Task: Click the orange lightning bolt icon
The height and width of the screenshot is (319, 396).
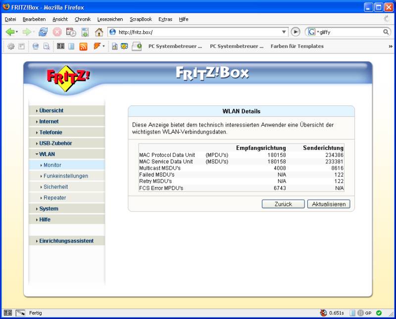Action: (97, 46)
